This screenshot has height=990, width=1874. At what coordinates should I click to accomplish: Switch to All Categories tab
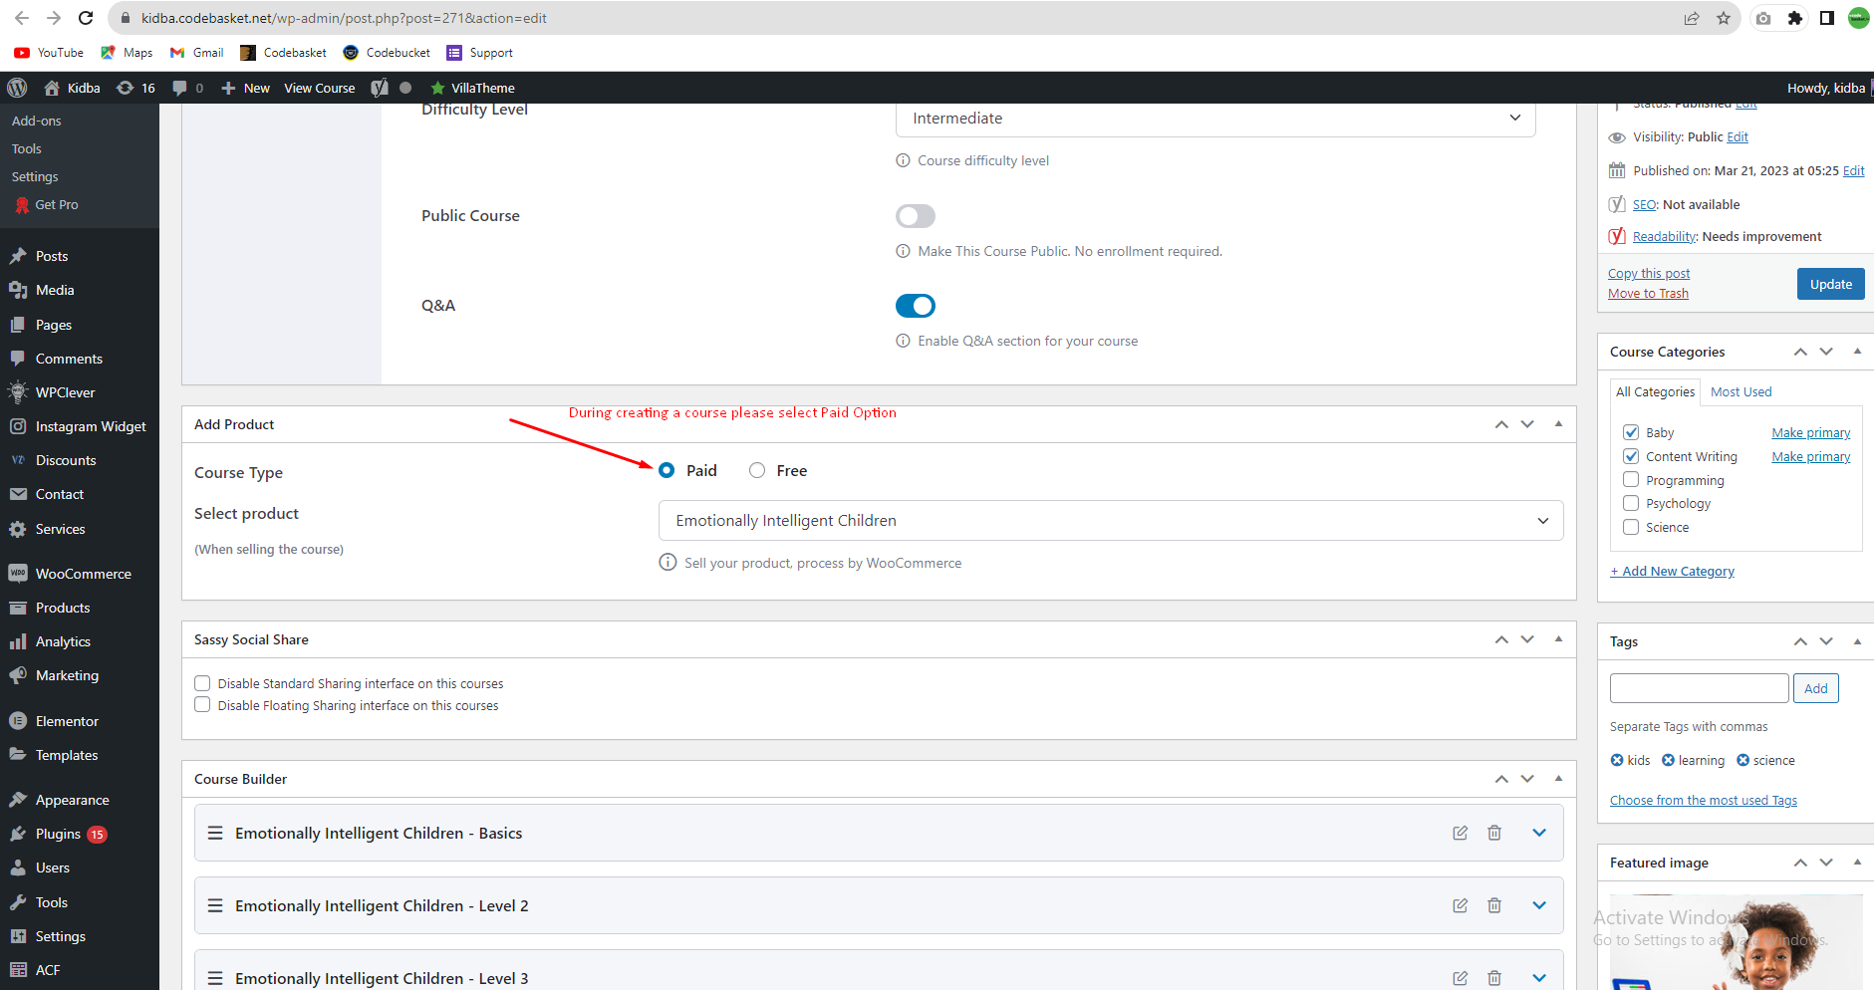(1655, 391)
